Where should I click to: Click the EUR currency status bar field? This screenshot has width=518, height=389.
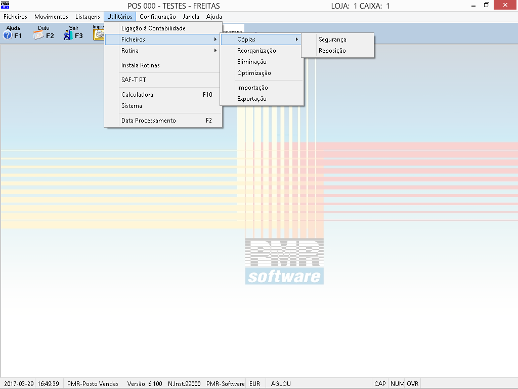[255, 384]
